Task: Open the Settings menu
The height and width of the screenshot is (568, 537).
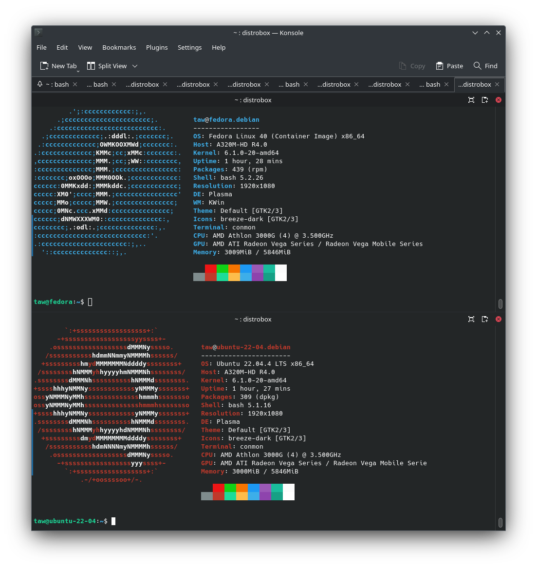Action: 189,47
